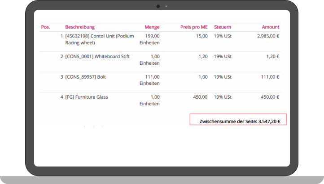Select the Contol Unit item description
Image resolution: width=324 pixels, height=184 pixels.
[99, 40]
